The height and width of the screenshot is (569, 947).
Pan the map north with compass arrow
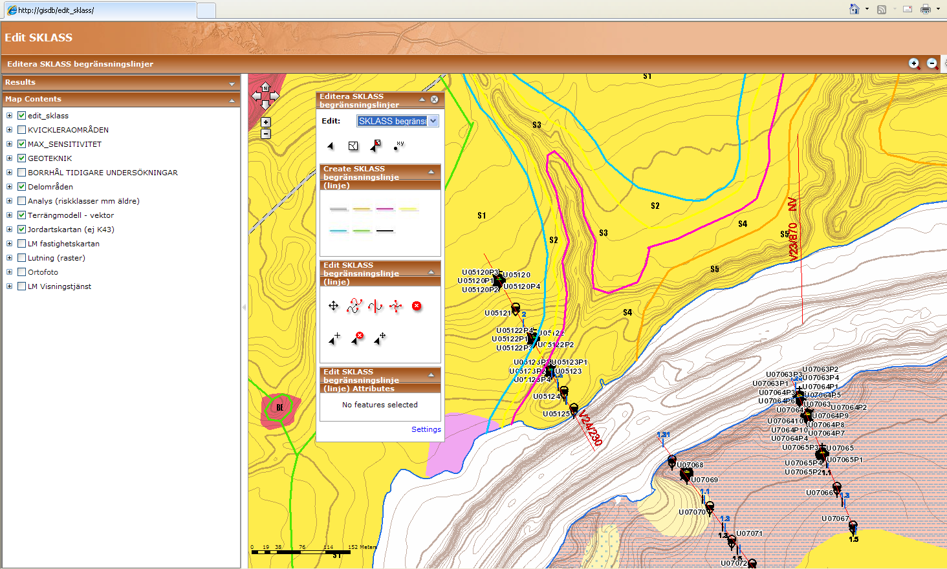tap(265, 87)
